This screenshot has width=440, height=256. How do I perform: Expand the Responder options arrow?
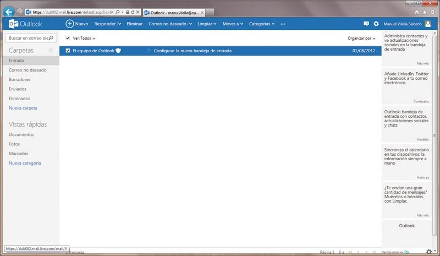(x=120, y=24)
